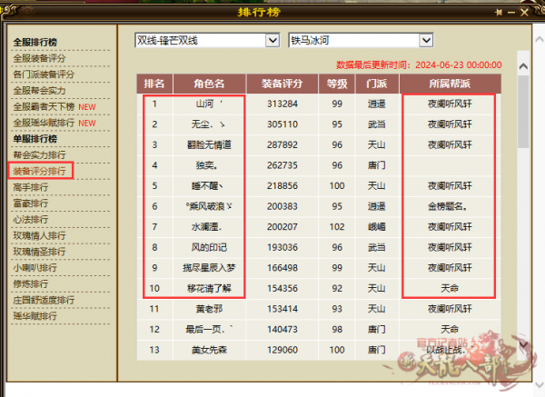Open 帮会实力排行 from sidebar
545x397 pixels.
tap(39, 155)
